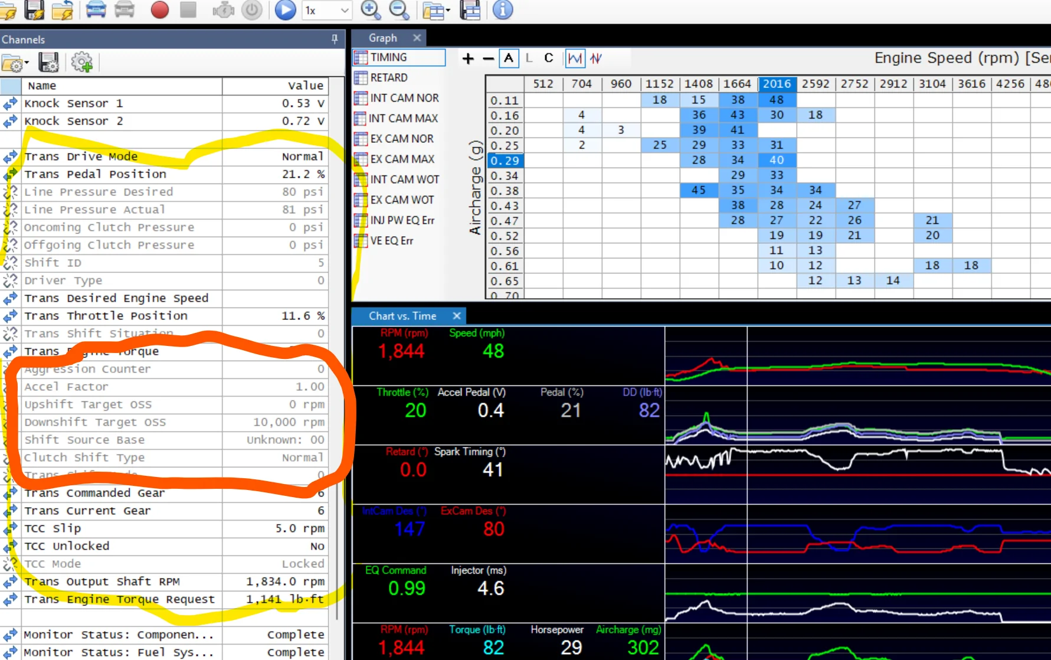1051x660 pixels.
Task: Click the save layout icon in main toolbar
Action: (470, 10)
